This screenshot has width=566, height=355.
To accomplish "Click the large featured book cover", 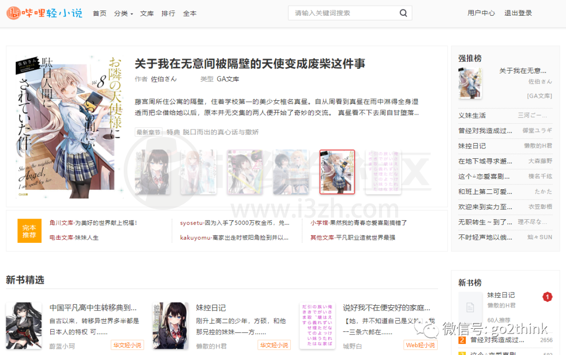I will point(69,126).
